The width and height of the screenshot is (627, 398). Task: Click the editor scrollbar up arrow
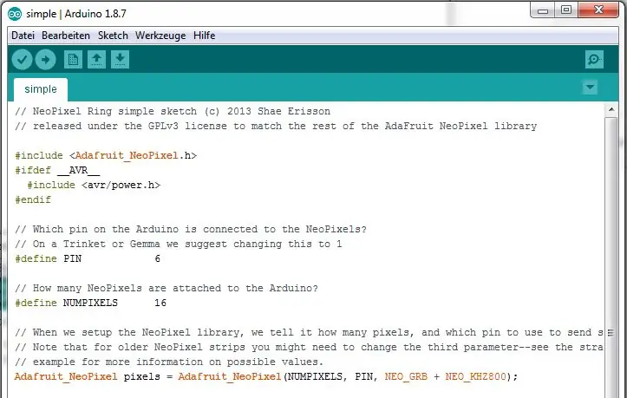611,109
